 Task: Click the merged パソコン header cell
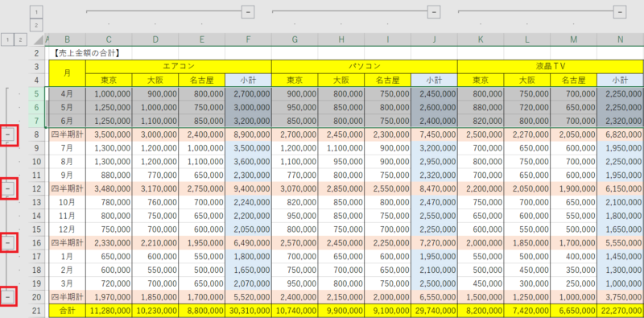(x=365, y=67)
